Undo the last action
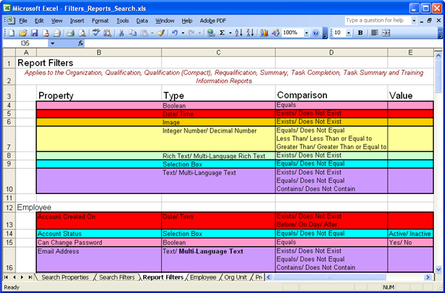The height and width of the screenshot is (293, 445). [175, 33]
